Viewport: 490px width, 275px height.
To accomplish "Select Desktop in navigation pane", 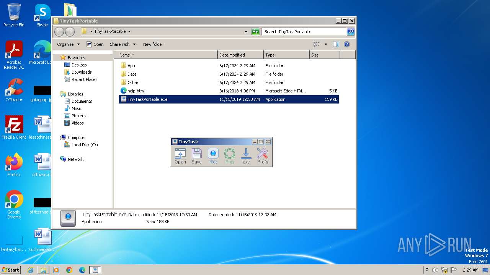I will (79, 65).
